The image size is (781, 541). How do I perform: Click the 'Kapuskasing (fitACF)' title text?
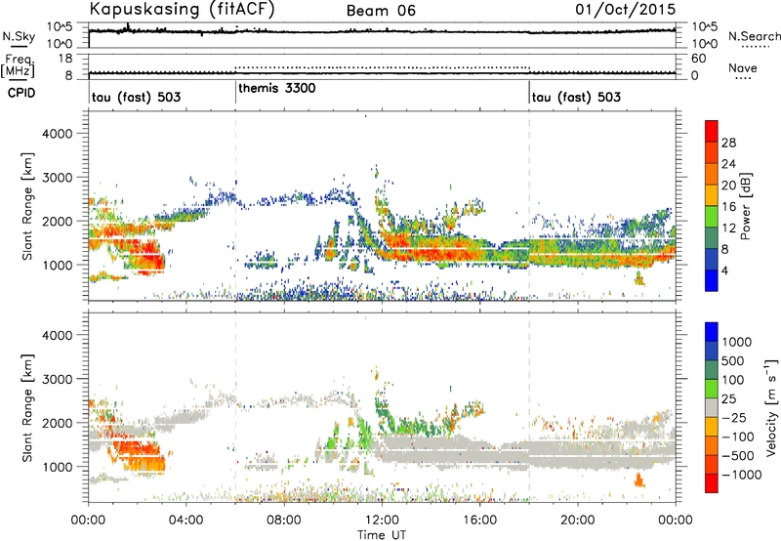pyautogui.click(x=182, y=10)
